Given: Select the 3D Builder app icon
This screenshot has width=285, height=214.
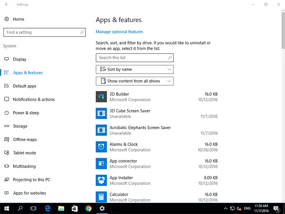Looking at the screenshot, I should (101, 97).
